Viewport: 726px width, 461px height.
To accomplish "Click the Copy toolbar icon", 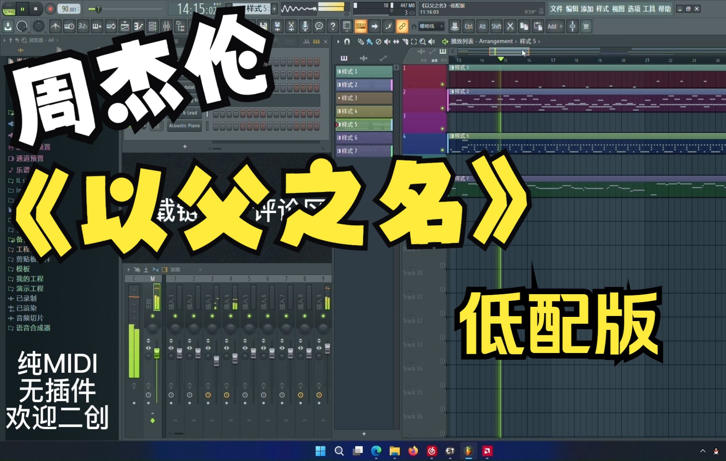I will click(x=524, y=26).
